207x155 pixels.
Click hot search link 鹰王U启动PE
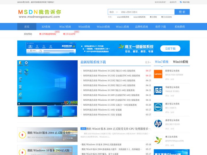pos(166,17)
